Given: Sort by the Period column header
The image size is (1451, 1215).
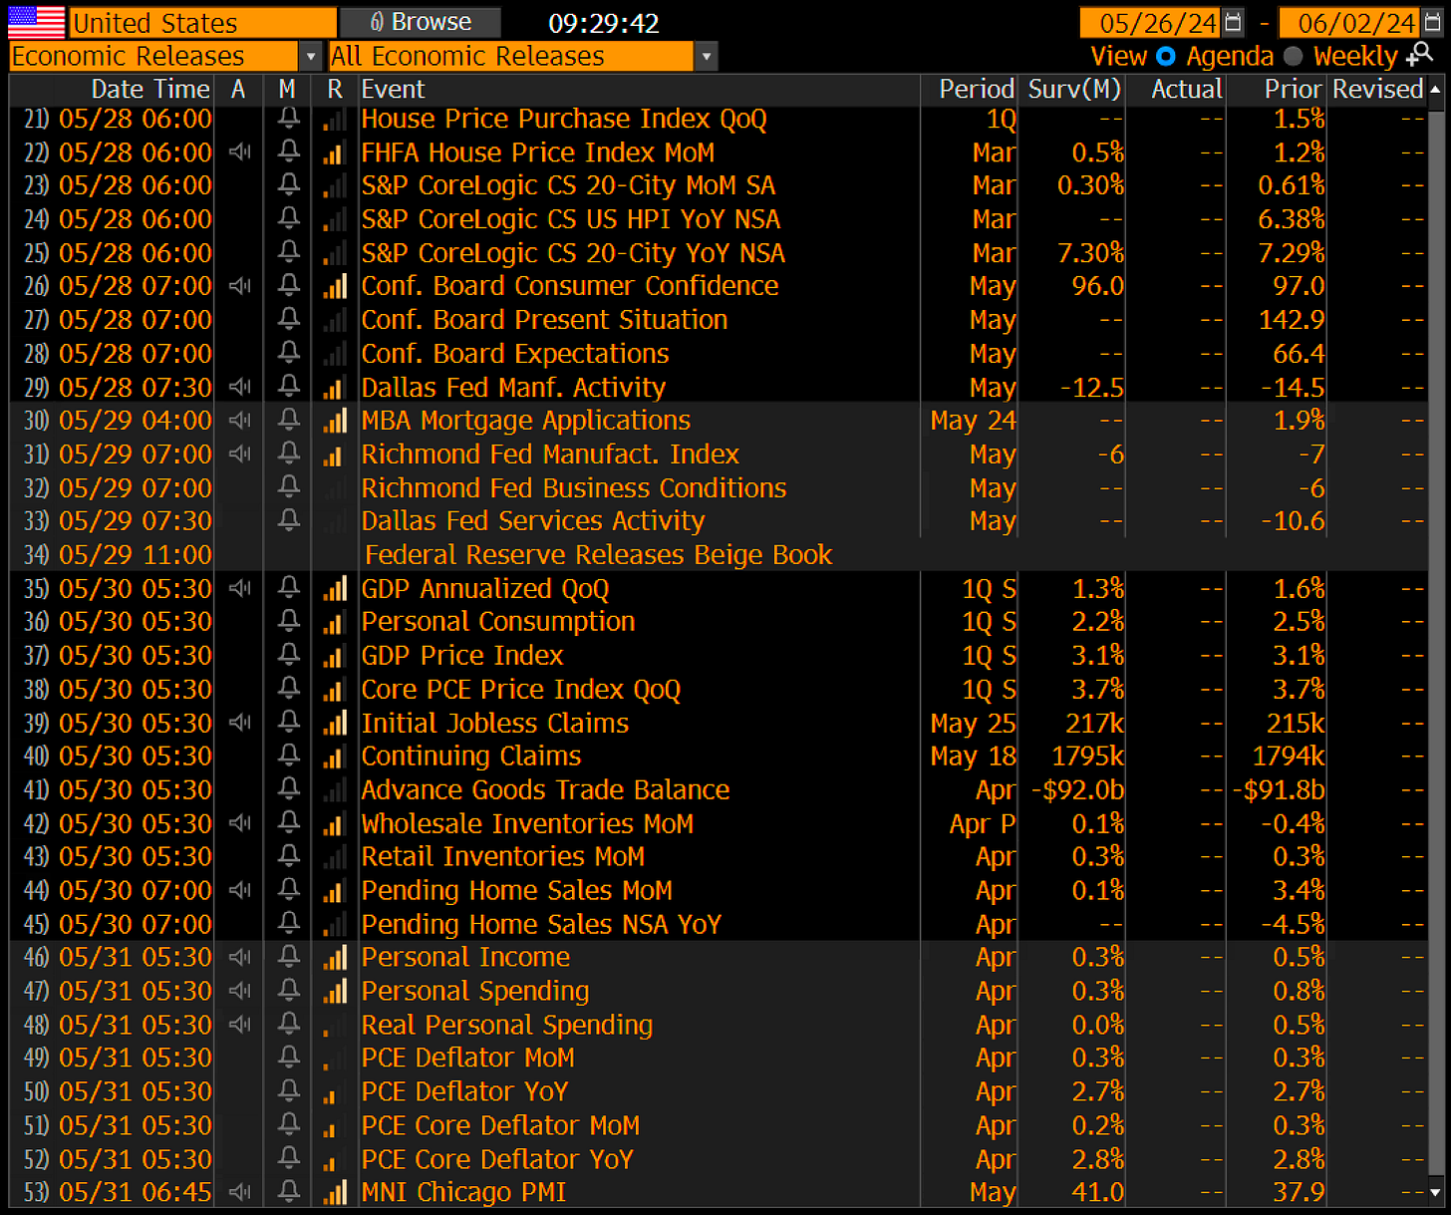Looking at the screenshot, I should [976, 90].
